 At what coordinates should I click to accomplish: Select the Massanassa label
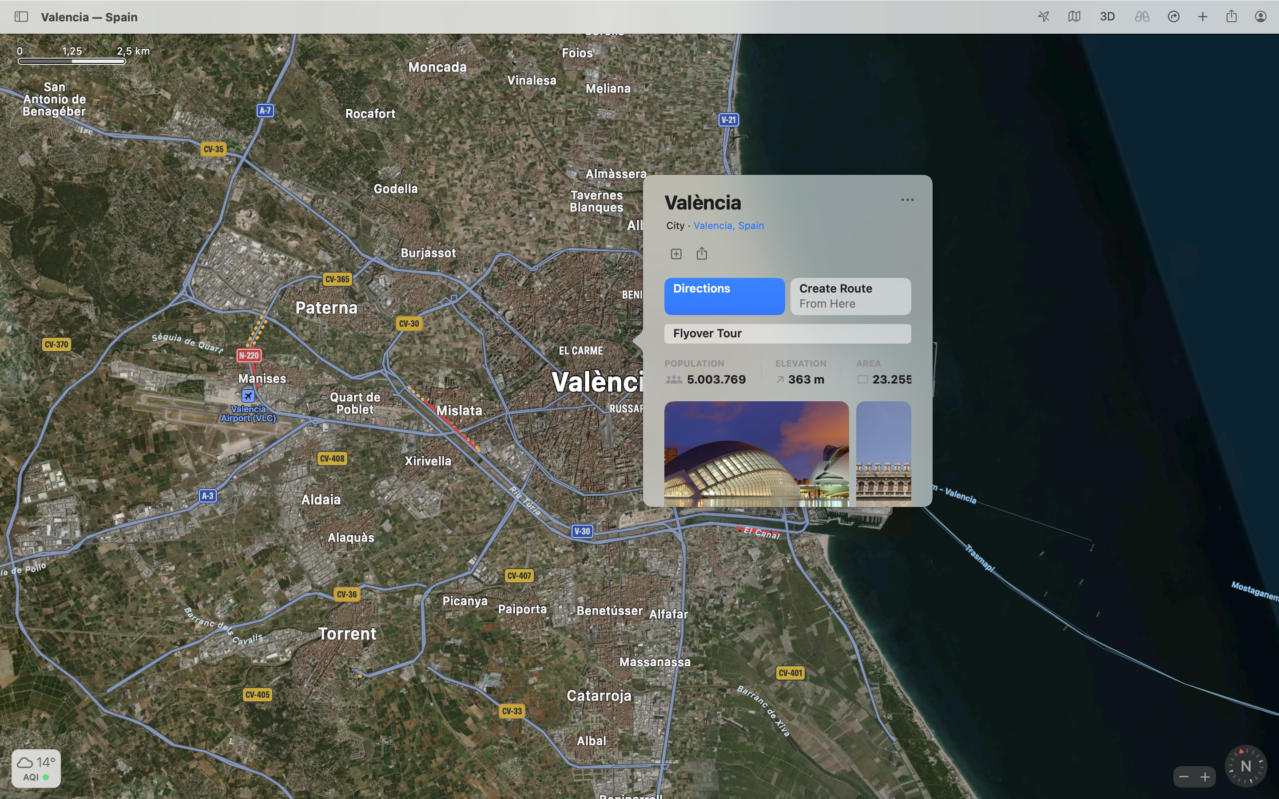[655, 662]
